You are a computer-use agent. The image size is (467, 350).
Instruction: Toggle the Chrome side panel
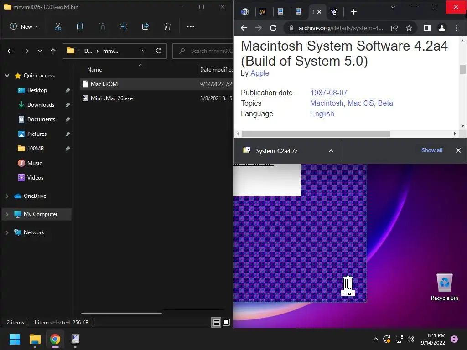(x=427, y=28)
